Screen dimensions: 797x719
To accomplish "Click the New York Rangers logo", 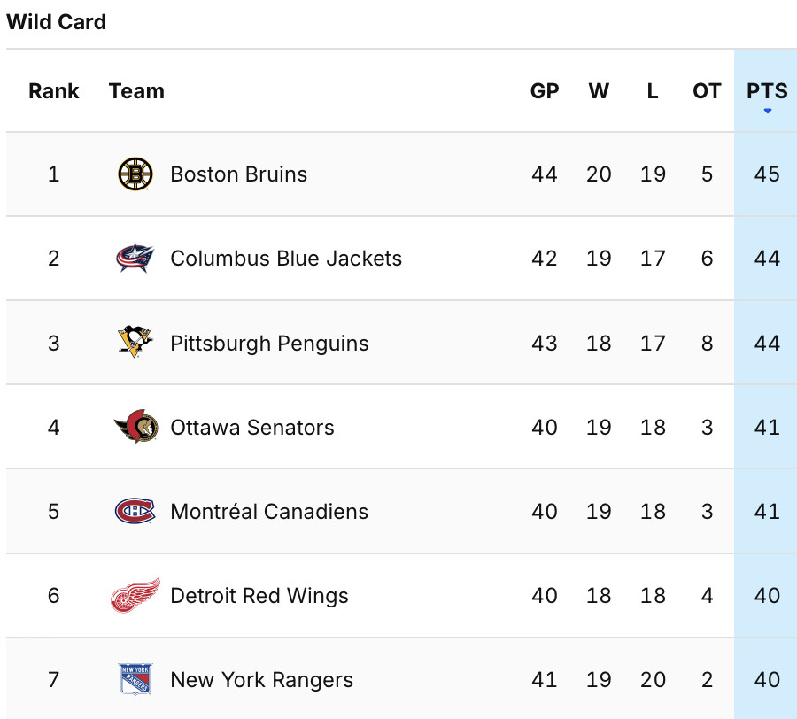I will click(x=135, y=680).
